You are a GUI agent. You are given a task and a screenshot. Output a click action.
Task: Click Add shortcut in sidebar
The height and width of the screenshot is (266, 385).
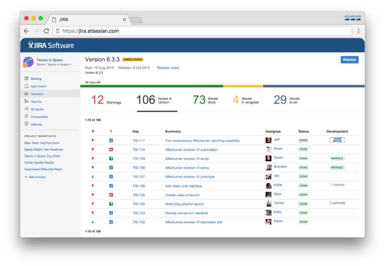point(36,177)
